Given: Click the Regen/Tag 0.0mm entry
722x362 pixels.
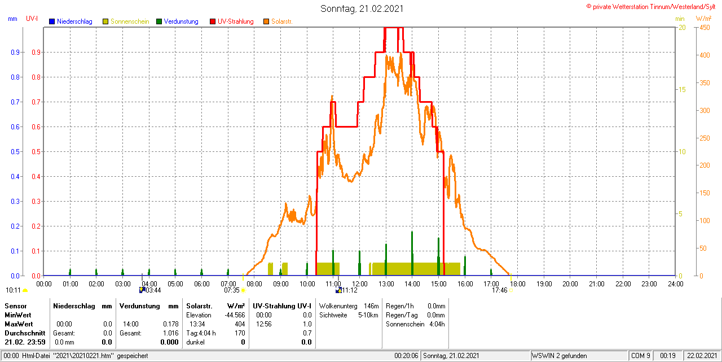Looking at the screenshot, I should (415, 315).
